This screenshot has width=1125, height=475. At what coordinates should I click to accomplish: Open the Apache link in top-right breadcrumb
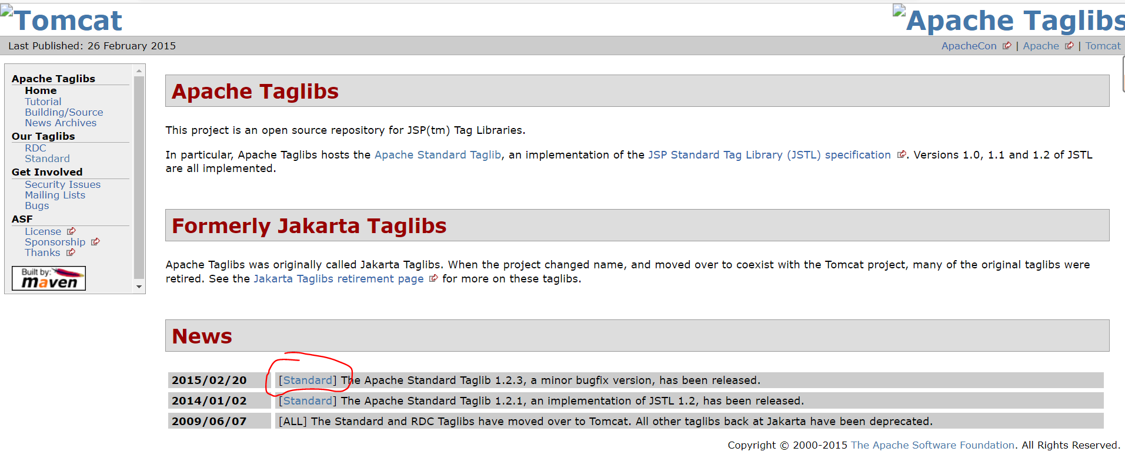coord(1040,46)
